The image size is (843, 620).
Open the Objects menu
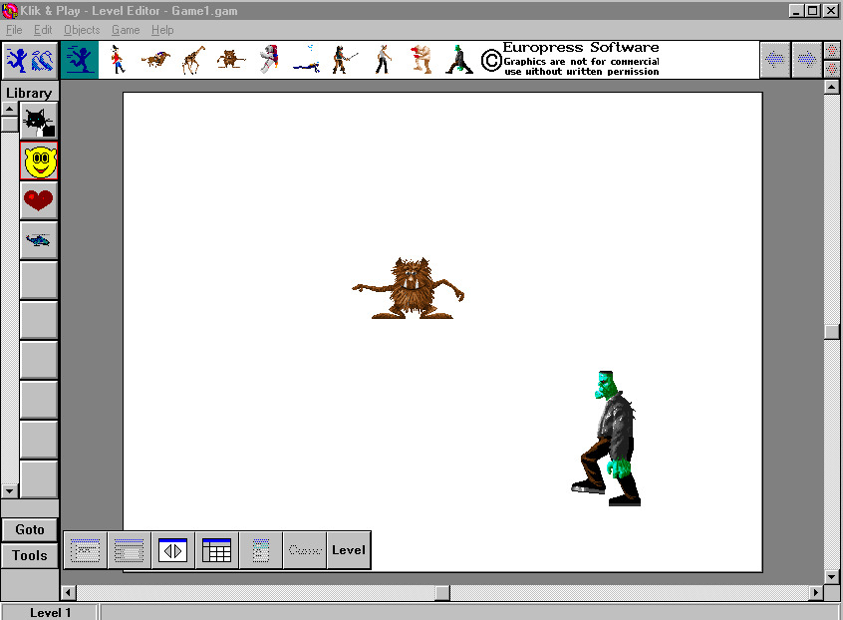(x=82, y=30)
